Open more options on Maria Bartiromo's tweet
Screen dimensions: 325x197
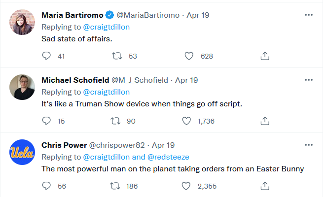tap(309, 15)
